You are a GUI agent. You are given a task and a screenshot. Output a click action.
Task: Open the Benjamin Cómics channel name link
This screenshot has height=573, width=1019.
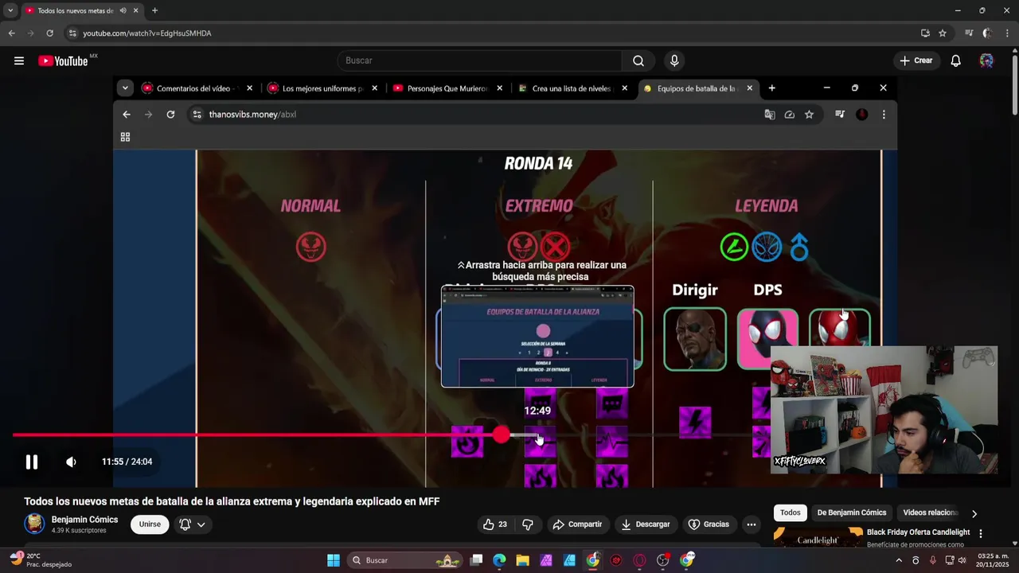(x=84, y=520)
